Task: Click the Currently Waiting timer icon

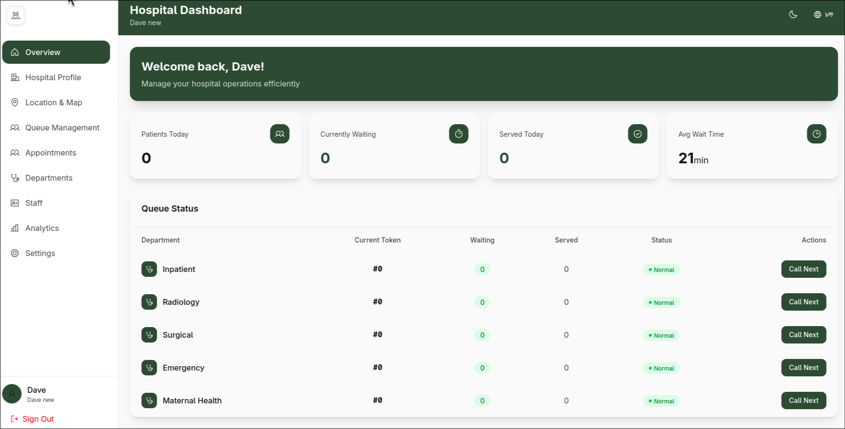Action: pyautogui.click(x=459, y=134)
